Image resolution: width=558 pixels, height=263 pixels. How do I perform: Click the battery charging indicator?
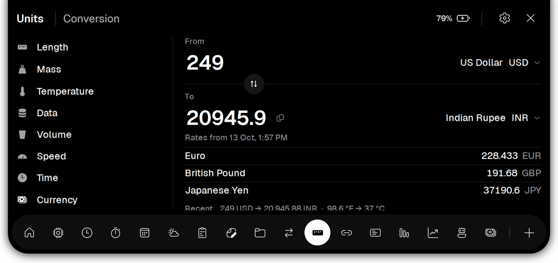point(463,19)
